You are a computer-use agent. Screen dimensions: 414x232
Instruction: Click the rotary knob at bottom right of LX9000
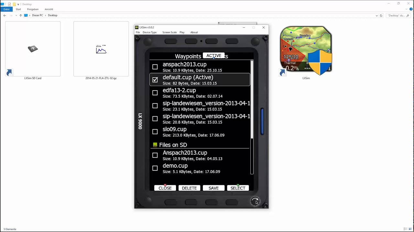[255, 201]
